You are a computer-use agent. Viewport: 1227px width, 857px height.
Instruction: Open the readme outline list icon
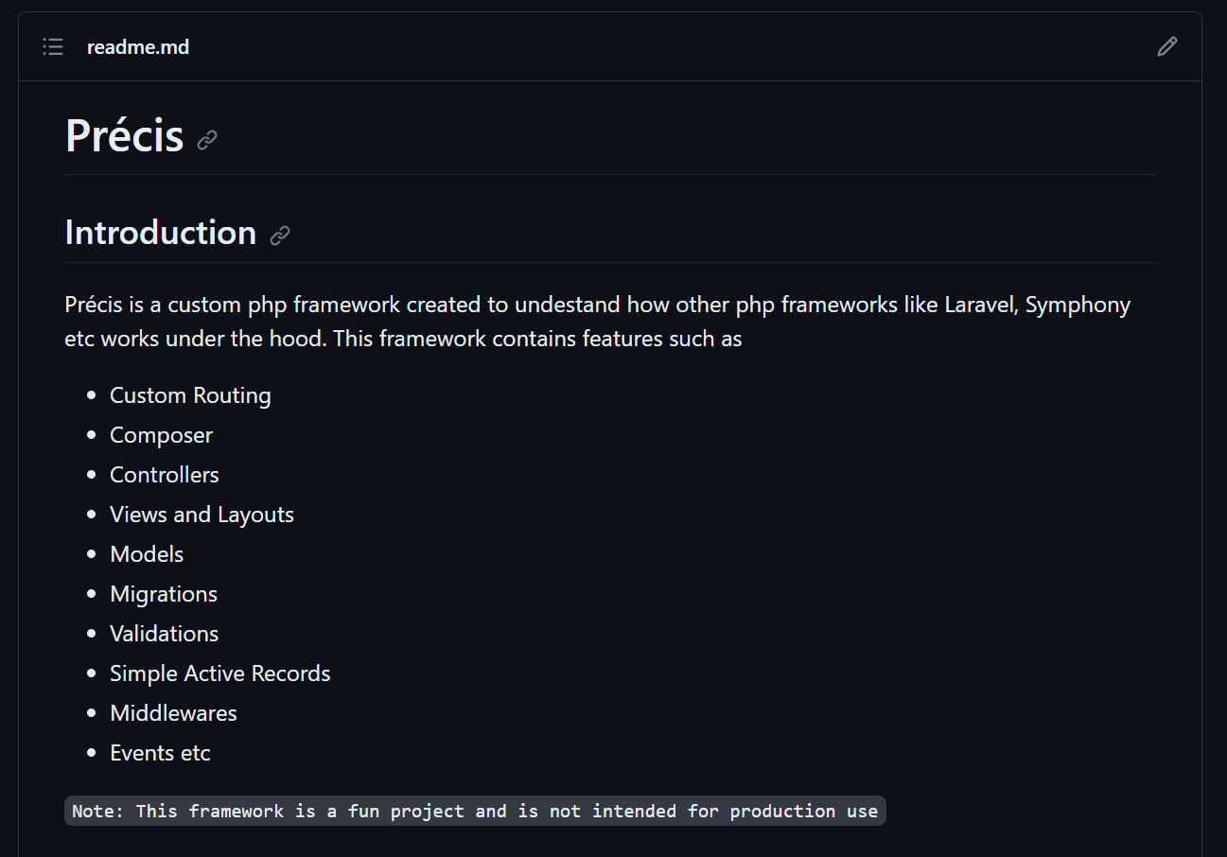click(x=53, y=46)
